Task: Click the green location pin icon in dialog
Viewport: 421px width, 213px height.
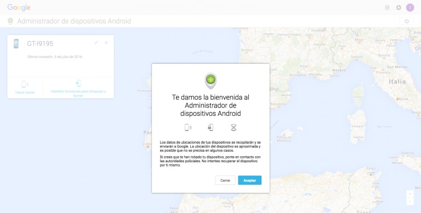Action: 210,80
